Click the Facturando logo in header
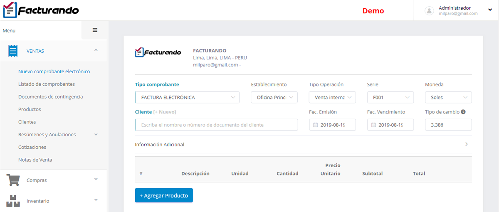 pos(41,10)
